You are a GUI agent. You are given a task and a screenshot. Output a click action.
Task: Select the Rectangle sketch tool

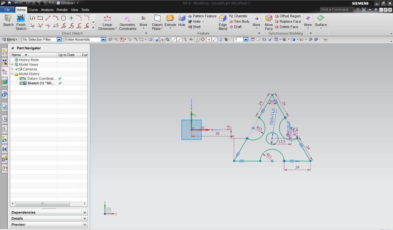pos(40,18)
